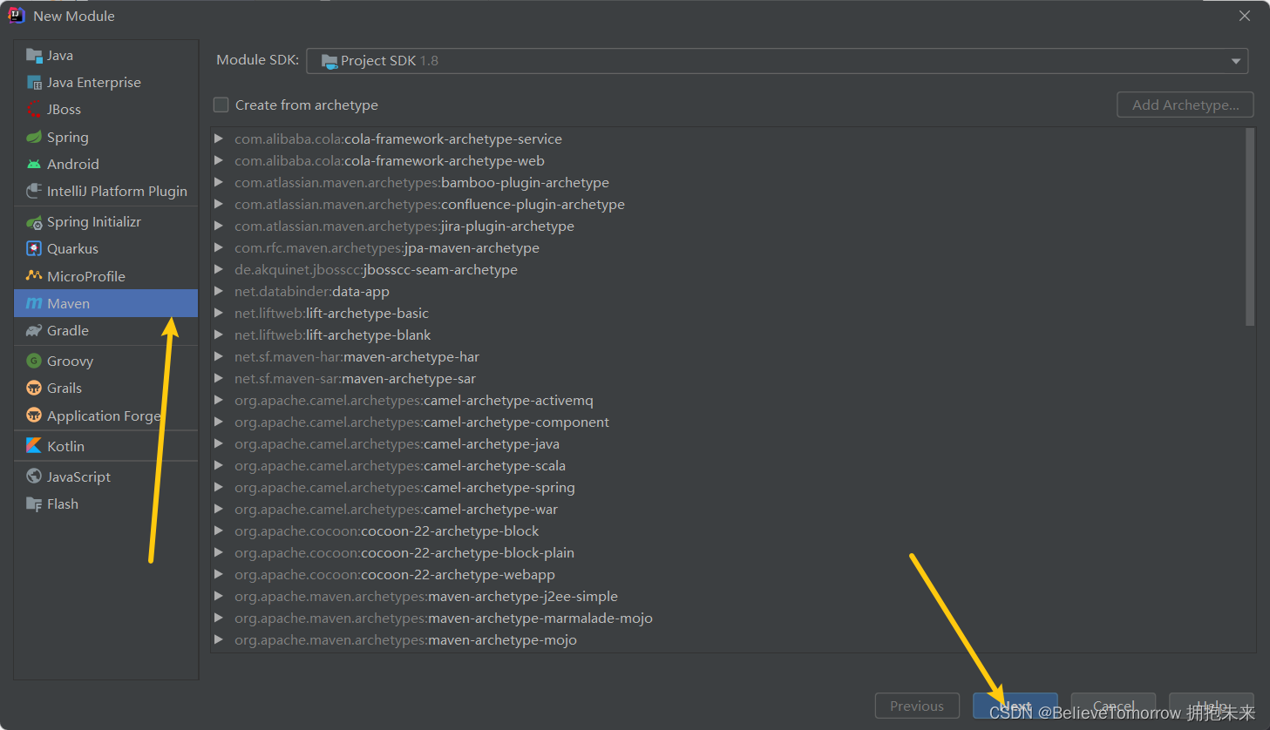Expand cola-framework-archetype-service node

point(219,139)
